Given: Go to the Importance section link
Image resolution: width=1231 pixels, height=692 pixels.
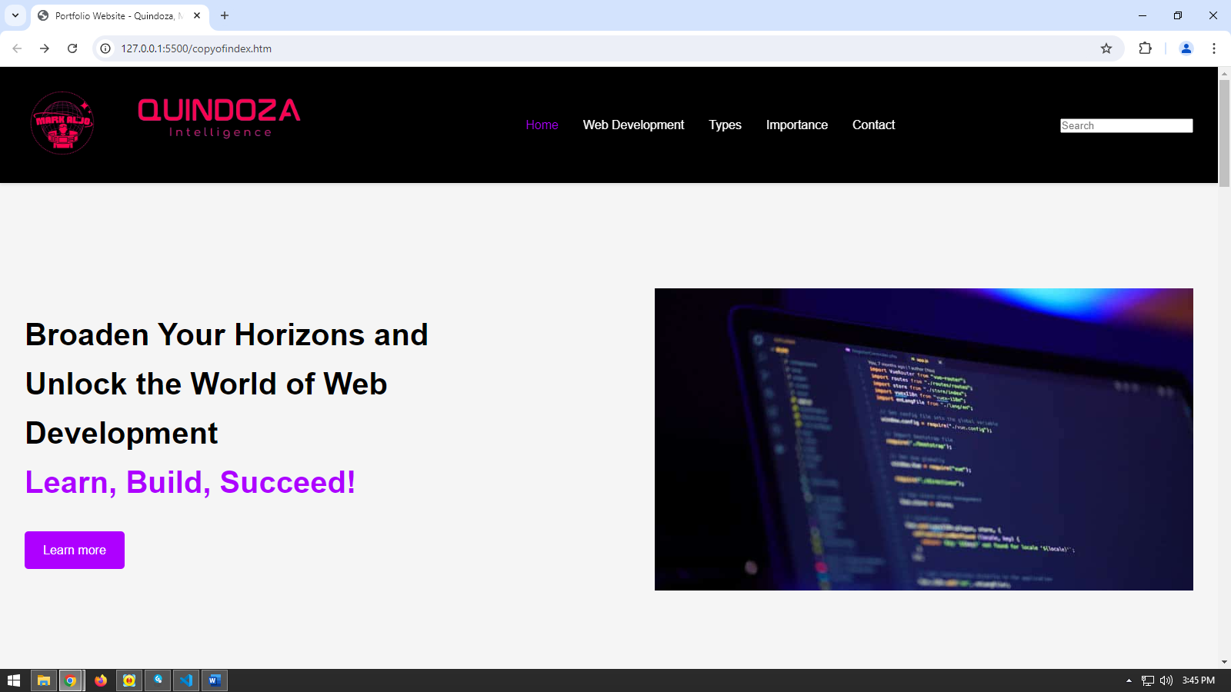Looking at the screenshot, I should tap(796, 125).
